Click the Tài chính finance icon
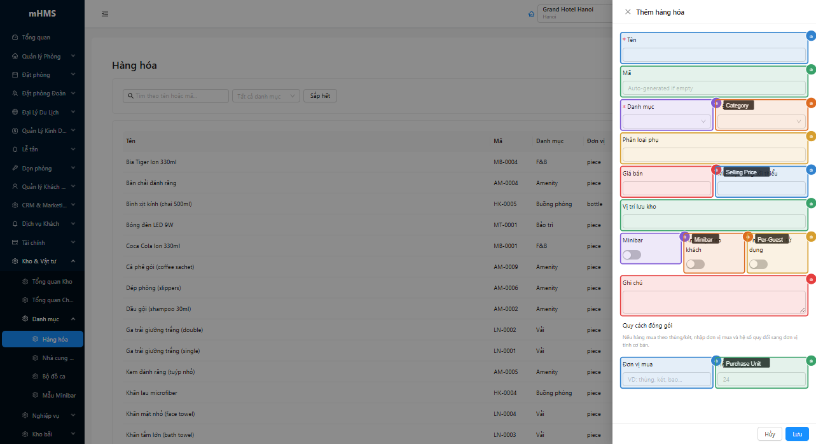This screenshot has width=816, height=444. pyautogui.click(x=15, y=243)
